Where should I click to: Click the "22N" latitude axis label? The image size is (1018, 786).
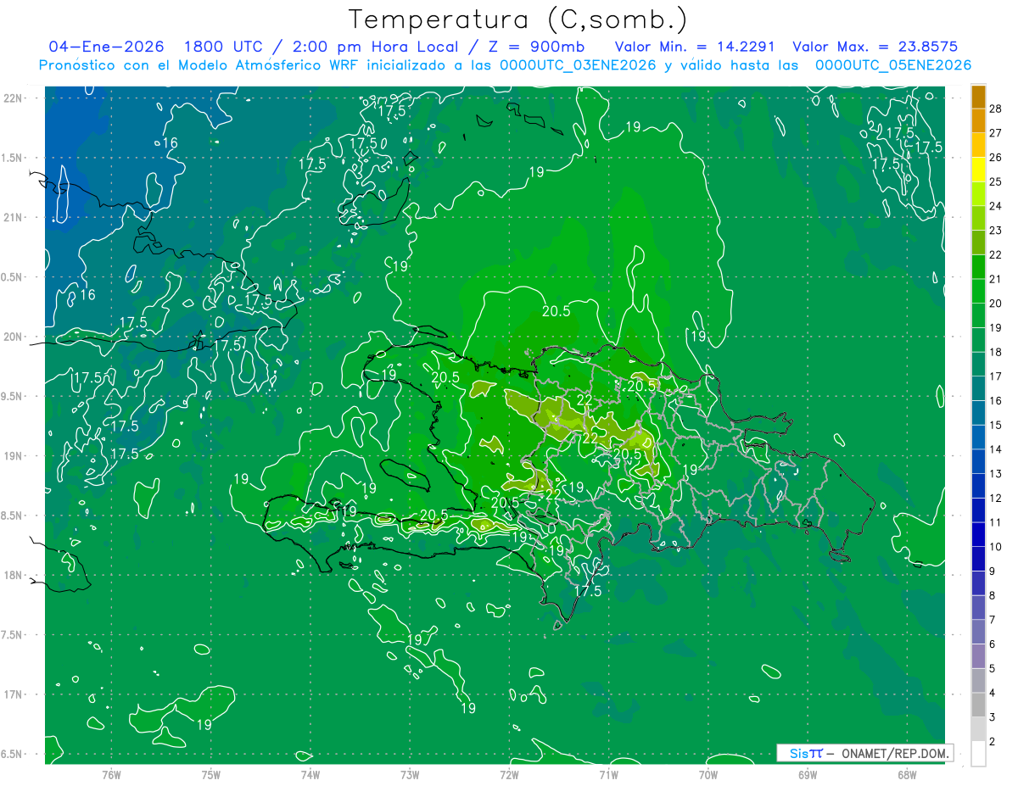tap(14, 98)
